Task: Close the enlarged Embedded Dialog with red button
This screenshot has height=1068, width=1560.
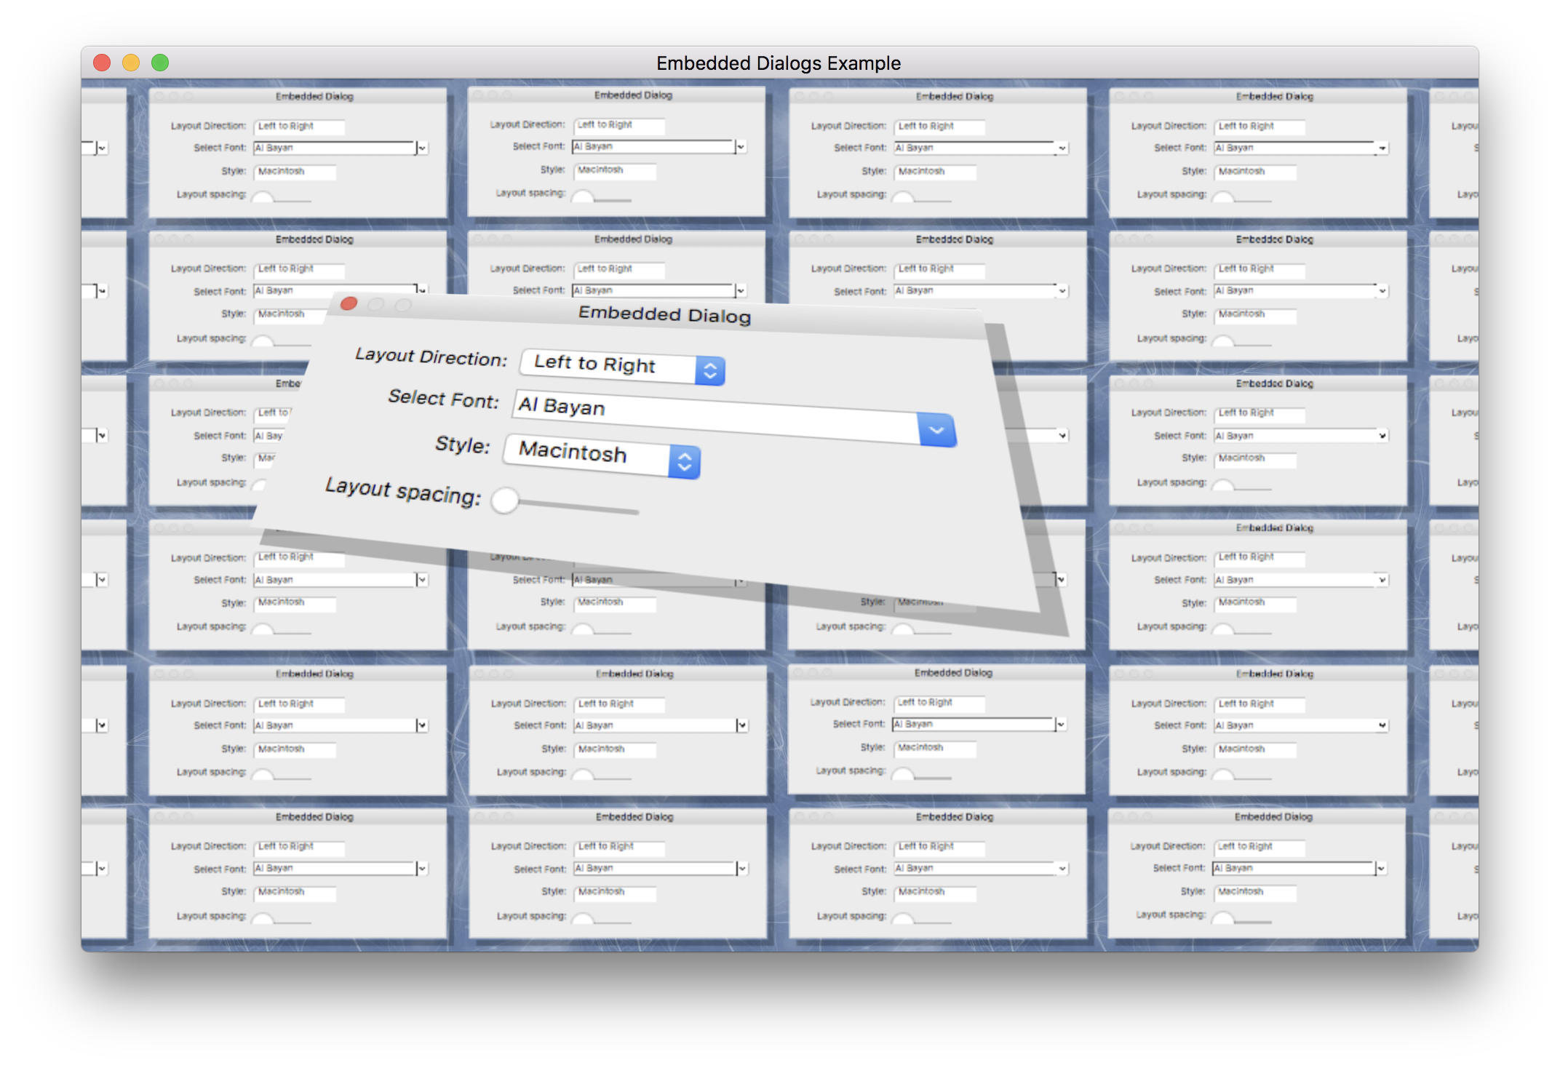Action: coord(349,303)
